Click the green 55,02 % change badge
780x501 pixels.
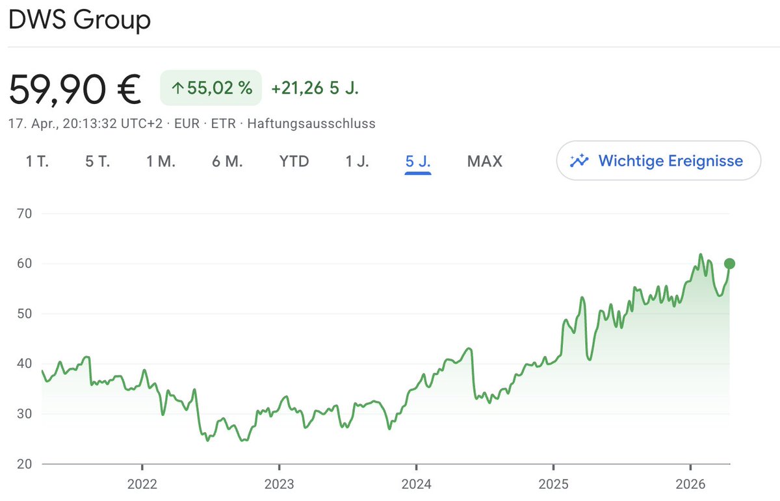[211, 88]
